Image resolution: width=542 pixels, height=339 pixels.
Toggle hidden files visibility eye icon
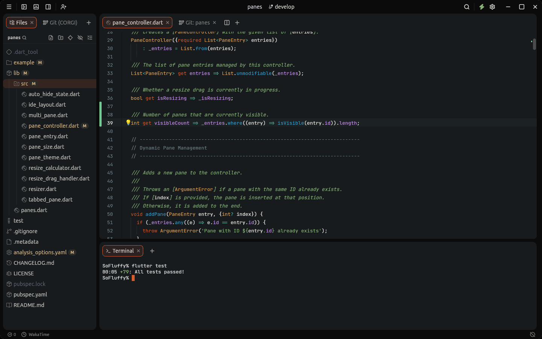click(80, 38)
